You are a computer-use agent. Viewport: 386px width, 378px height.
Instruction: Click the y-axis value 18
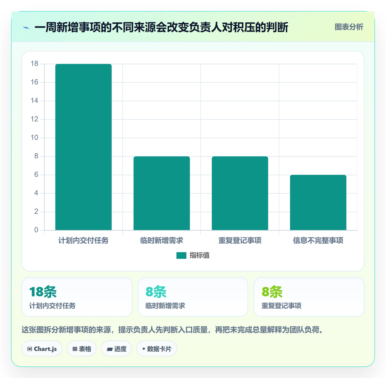(x=34, y=64)
